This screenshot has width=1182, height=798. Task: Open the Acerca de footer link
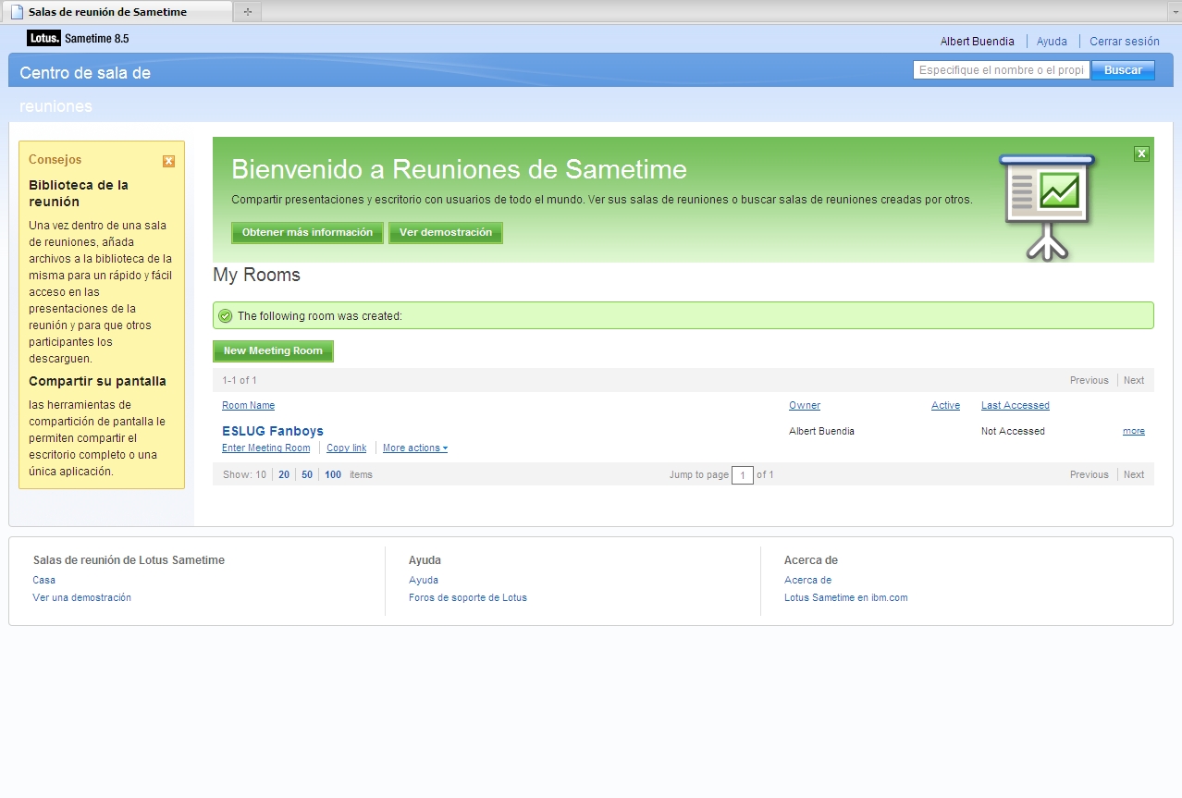pyautogui.click(x=807, y=581)
